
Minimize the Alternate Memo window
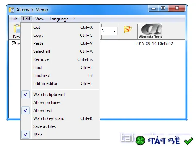[153, 8]
